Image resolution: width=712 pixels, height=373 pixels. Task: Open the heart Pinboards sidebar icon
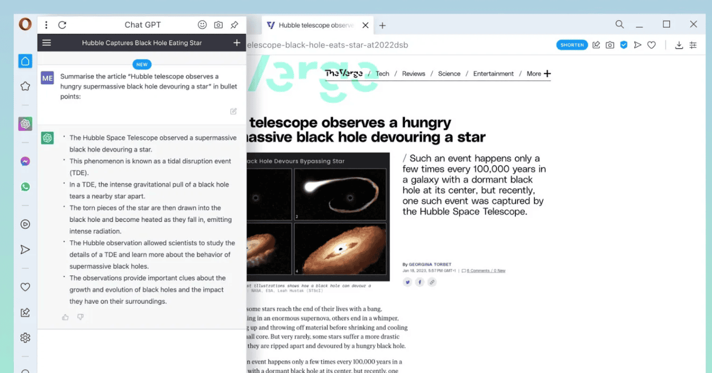tap(25, 287)
